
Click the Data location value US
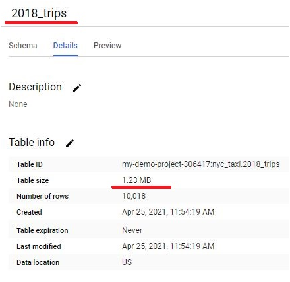[127, 262]
